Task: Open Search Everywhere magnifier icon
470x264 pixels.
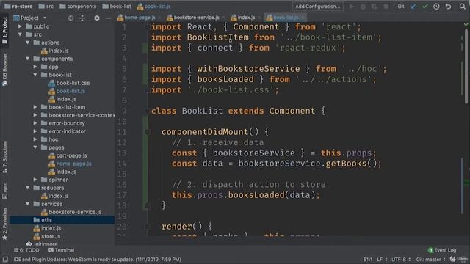Action: [x=463, y=7]
